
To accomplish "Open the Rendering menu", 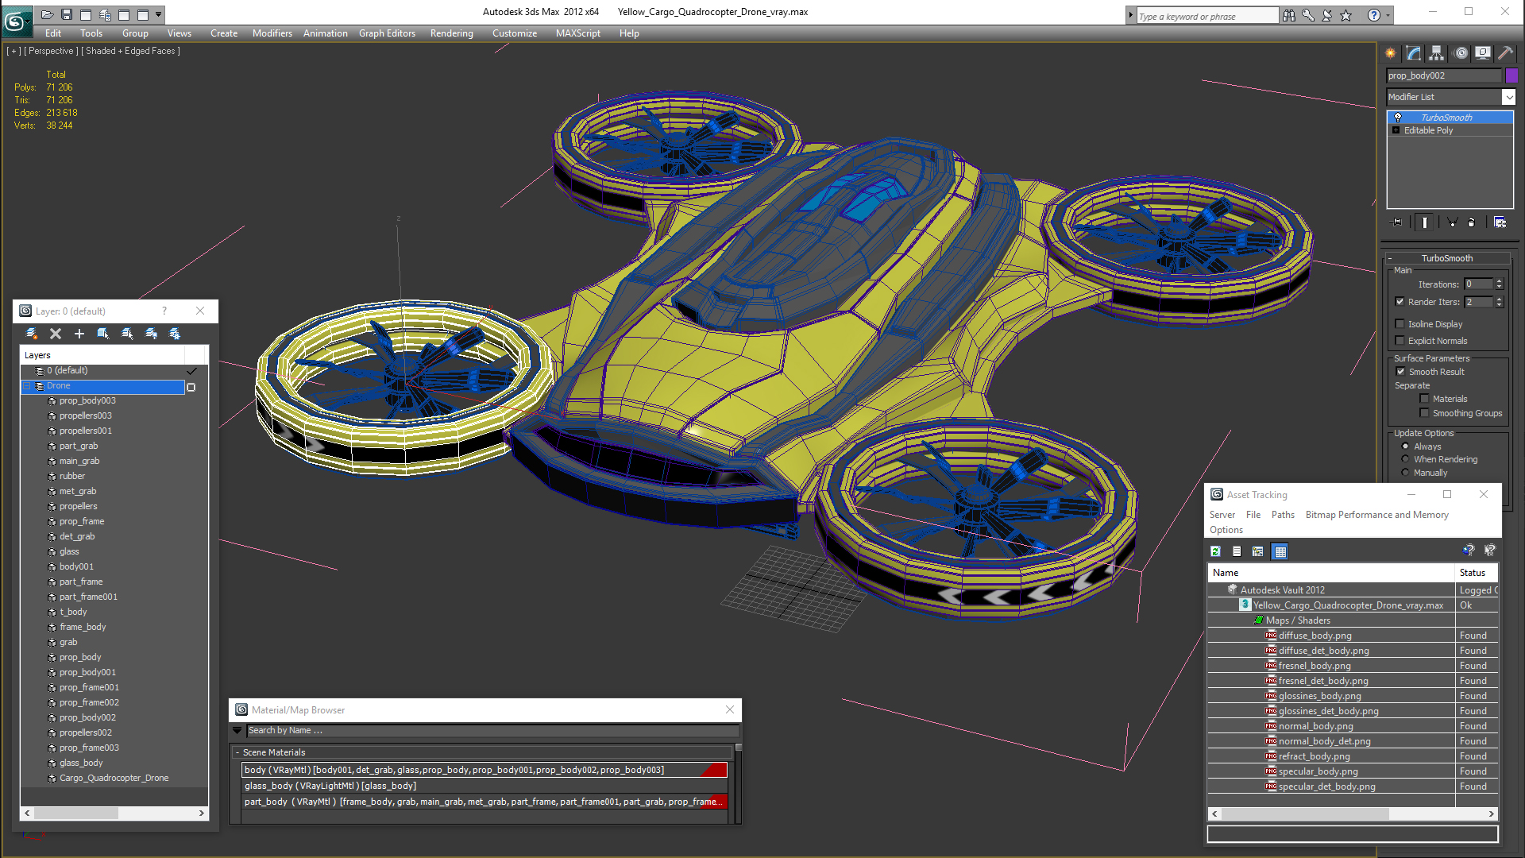I will pos(451,33).
